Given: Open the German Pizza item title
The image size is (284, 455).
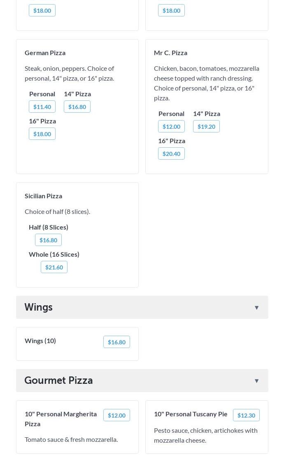Looking at the screenshot, I should point(45,53).
